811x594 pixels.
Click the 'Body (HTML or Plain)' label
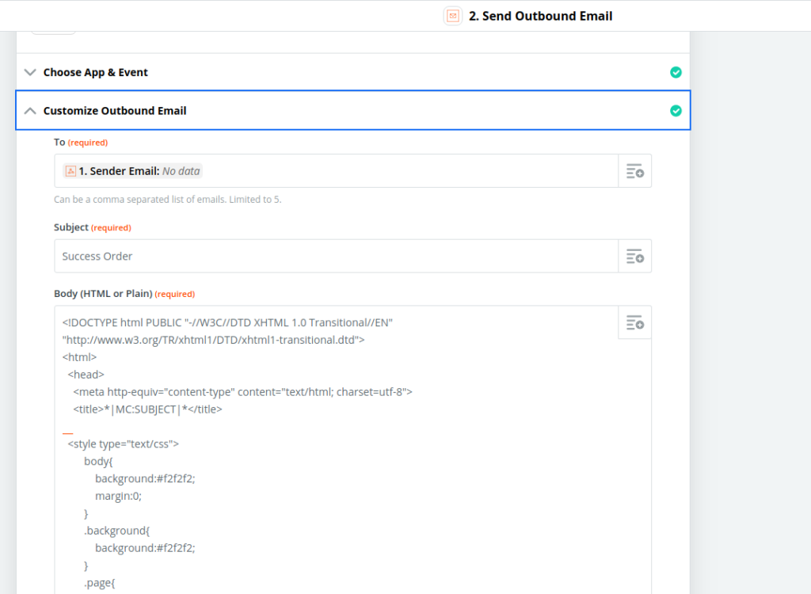(103, 294)
